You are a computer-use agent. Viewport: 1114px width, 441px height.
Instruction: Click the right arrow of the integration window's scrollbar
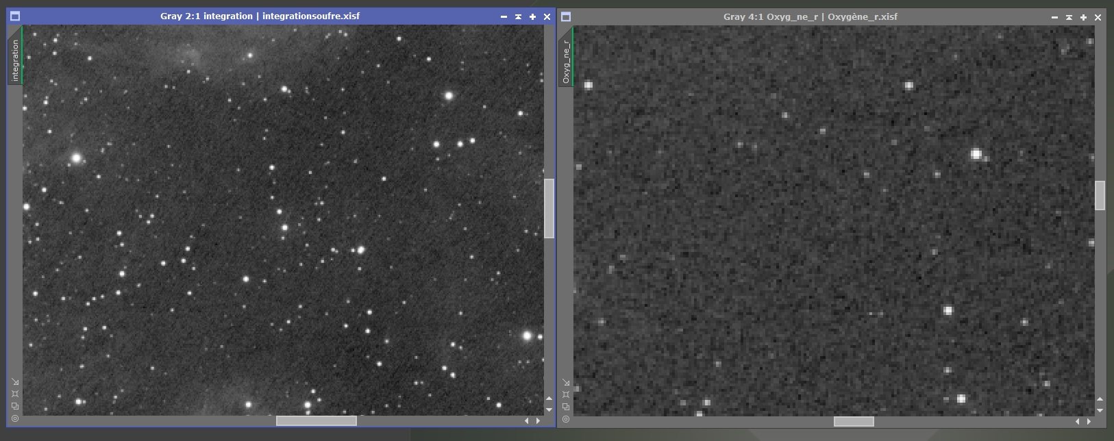(538, 420)
